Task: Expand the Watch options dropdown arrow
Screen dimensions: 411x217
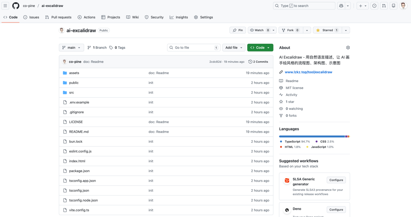Action: [273, 30]
